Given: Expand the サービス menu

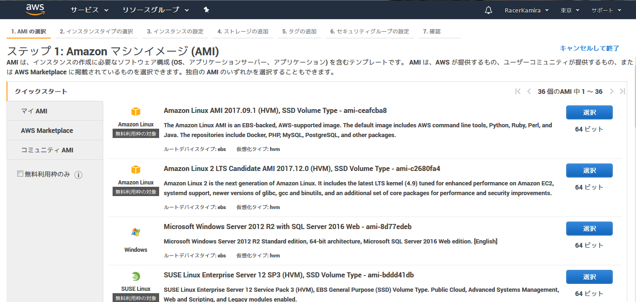Looking at the screenshot, I should tap(89, 10).
